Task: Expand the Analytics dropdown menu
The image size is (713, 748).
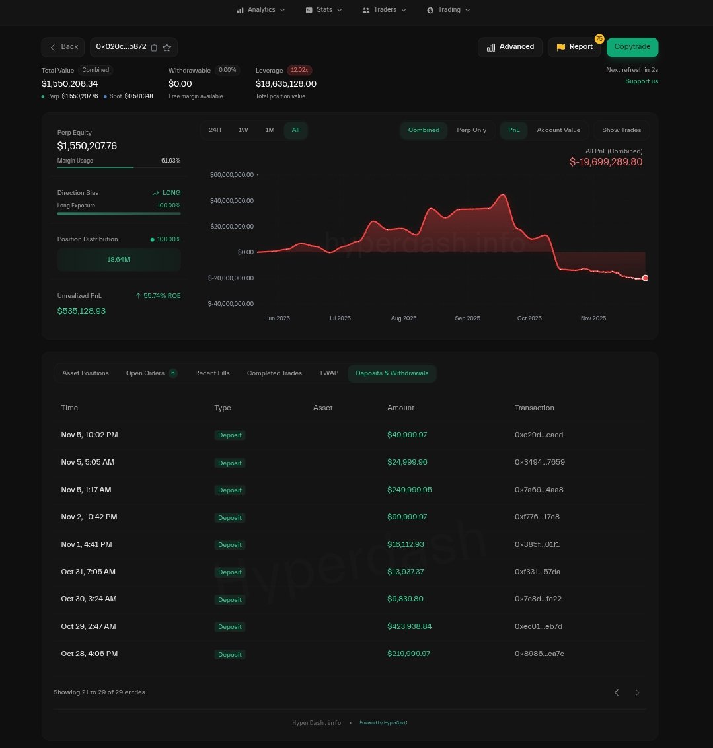Action: (x=261, y=10)
